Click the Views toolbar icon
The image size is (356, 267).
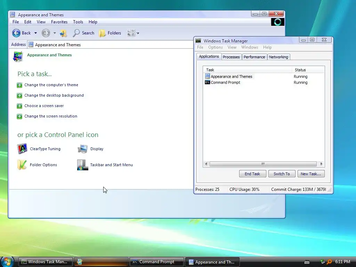(131, 33)
